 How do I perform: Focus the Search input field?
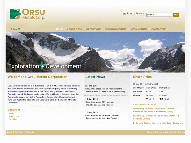tap(159, 15)
